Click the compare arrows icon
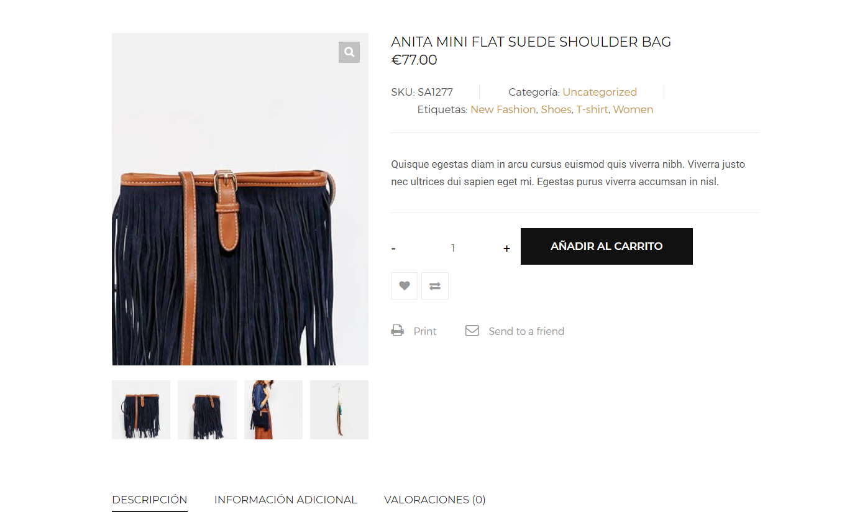Viewport: 842px width, 522px height. click(x=435, y=286)
